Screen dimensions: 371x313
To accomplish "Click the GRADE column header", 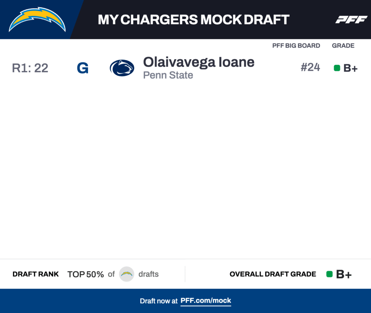I will coord(343,46).
